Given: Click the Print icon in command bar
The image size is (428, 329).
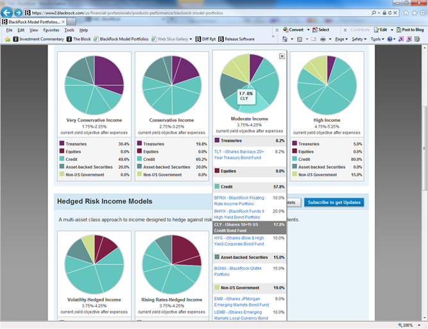Looking at the screenshot, I should pos(323,39).
